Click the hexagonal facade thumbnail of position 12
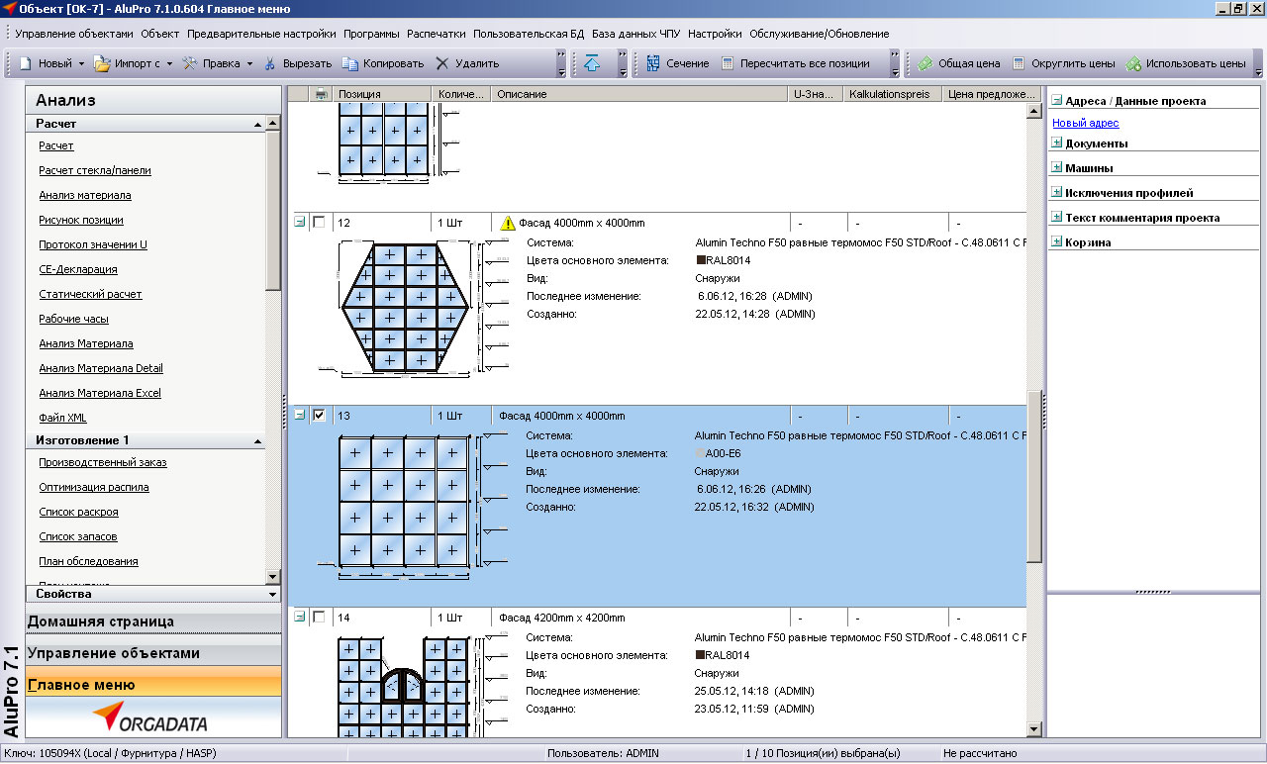 point(404,307)
